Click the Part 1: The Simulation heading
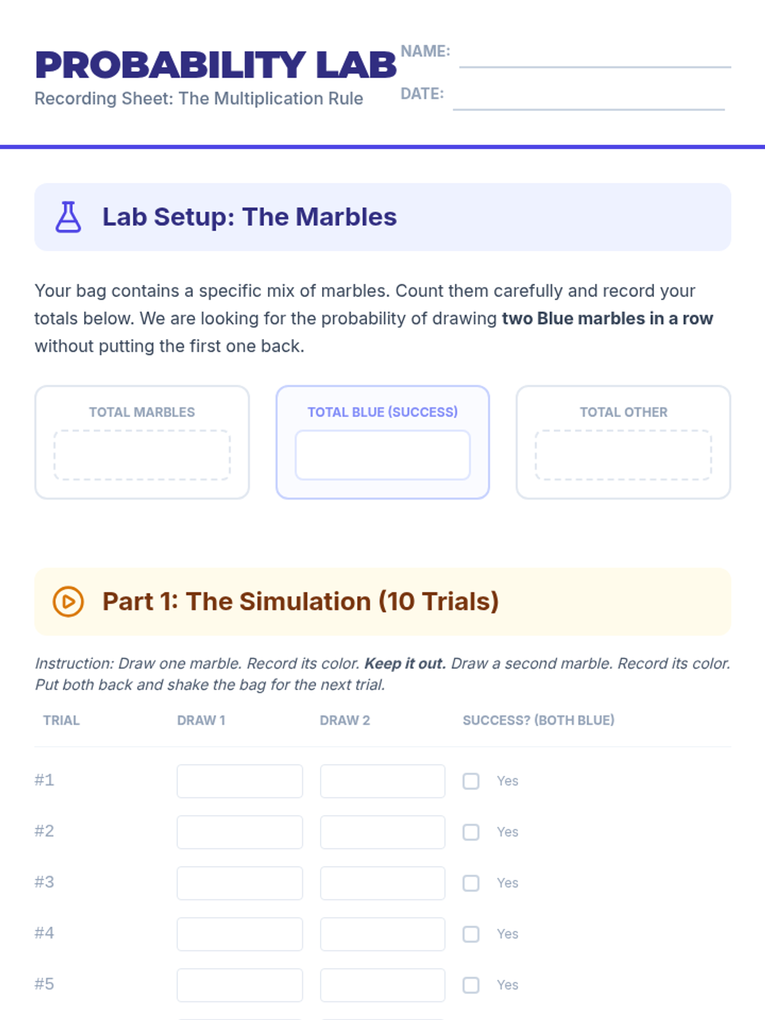The height and width of the screenshot is (1020, 765). (x=300, y=601)
